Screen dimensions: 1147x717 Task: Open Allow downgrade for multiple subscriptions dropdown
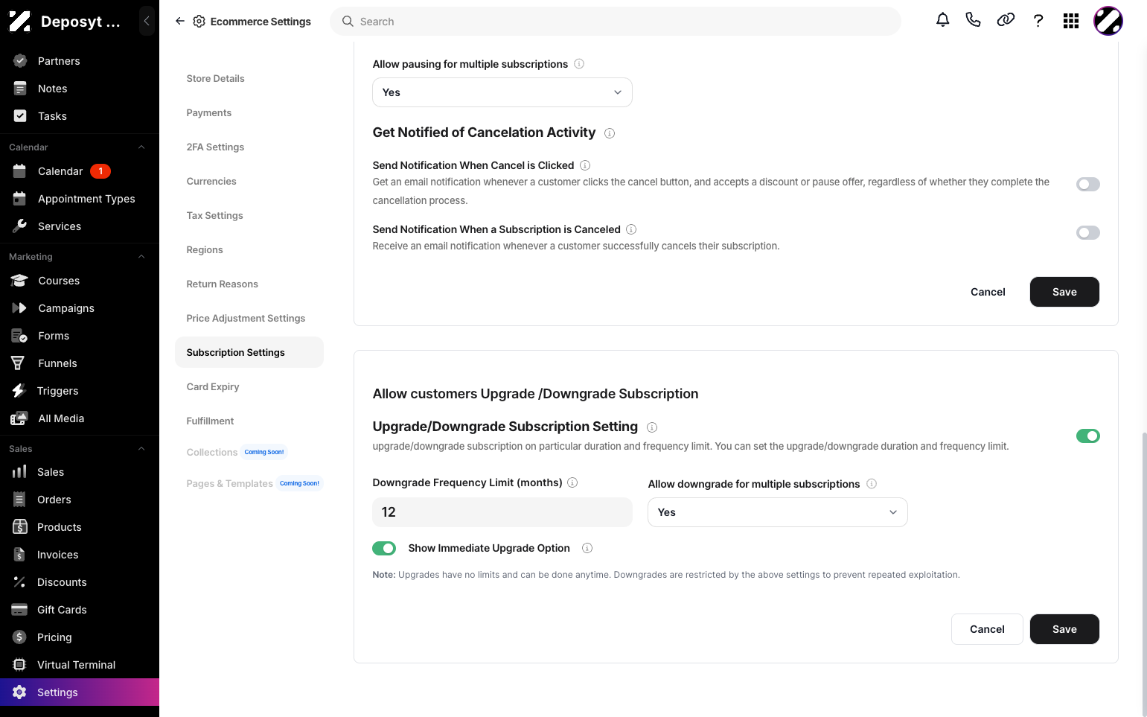778,512
